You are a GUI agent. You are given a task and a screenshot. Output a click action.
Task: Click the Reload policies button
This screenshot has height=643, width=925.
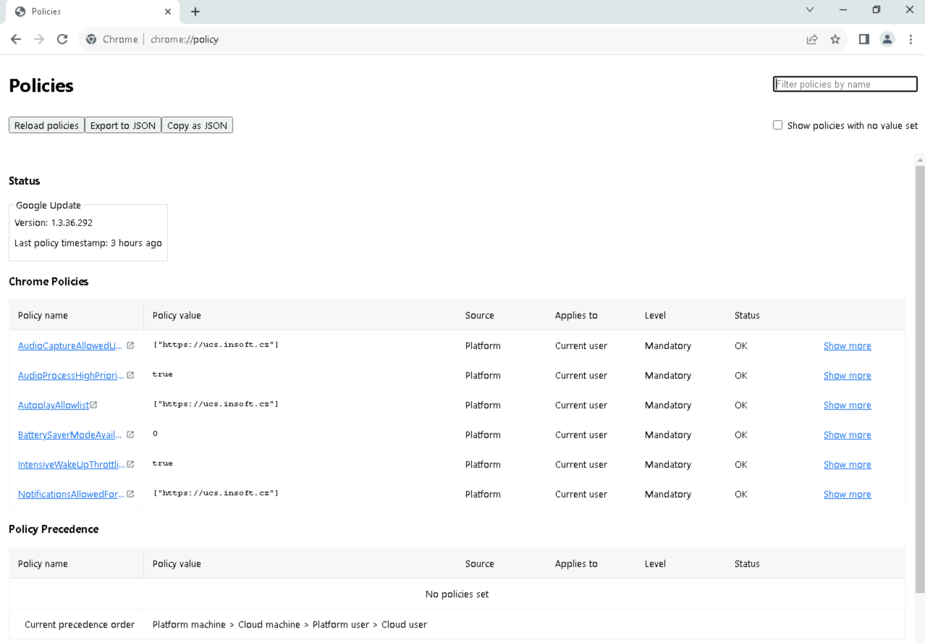tap(46, 125)
